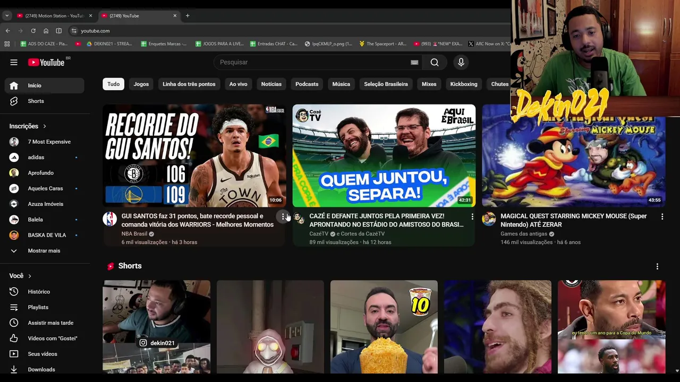Open Seus vídeos in sidebar

45,354
